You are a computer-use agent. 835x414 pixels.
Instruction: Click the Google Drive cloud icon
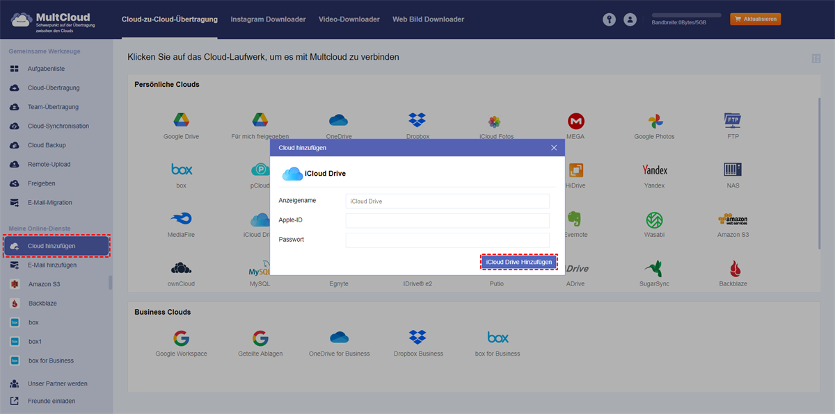(181, 121)
